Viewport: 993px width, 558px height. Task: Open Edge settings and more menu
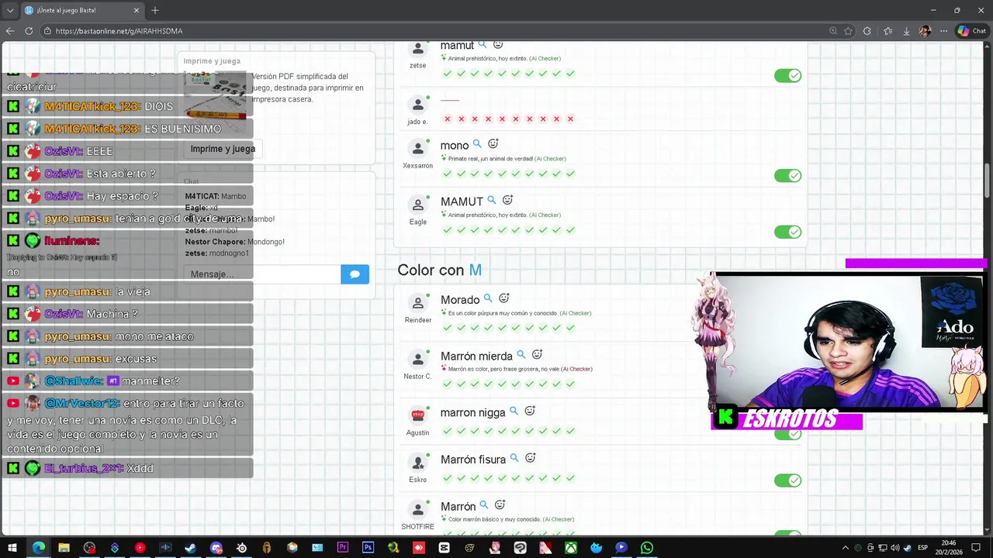tap(943, 31)
